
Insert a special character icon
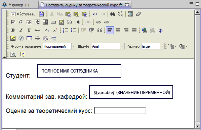45,38
